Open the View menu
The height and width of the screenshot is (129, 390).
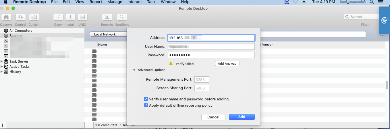tap(80, 2)
